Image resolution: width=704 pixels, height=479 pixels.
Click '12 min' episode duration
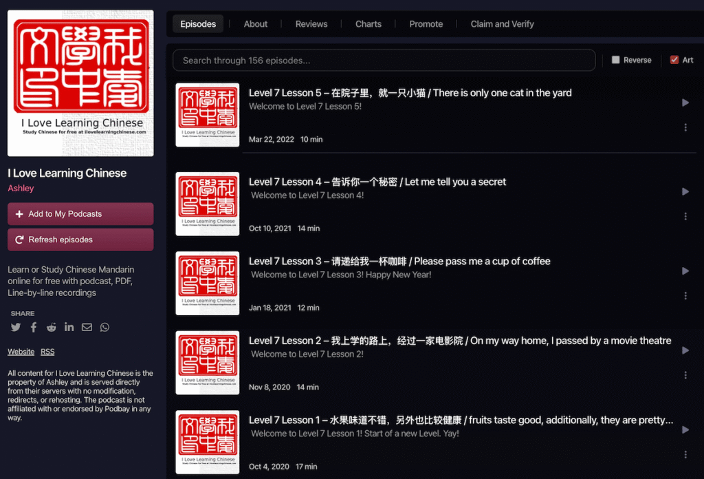(x=309, y=308)
